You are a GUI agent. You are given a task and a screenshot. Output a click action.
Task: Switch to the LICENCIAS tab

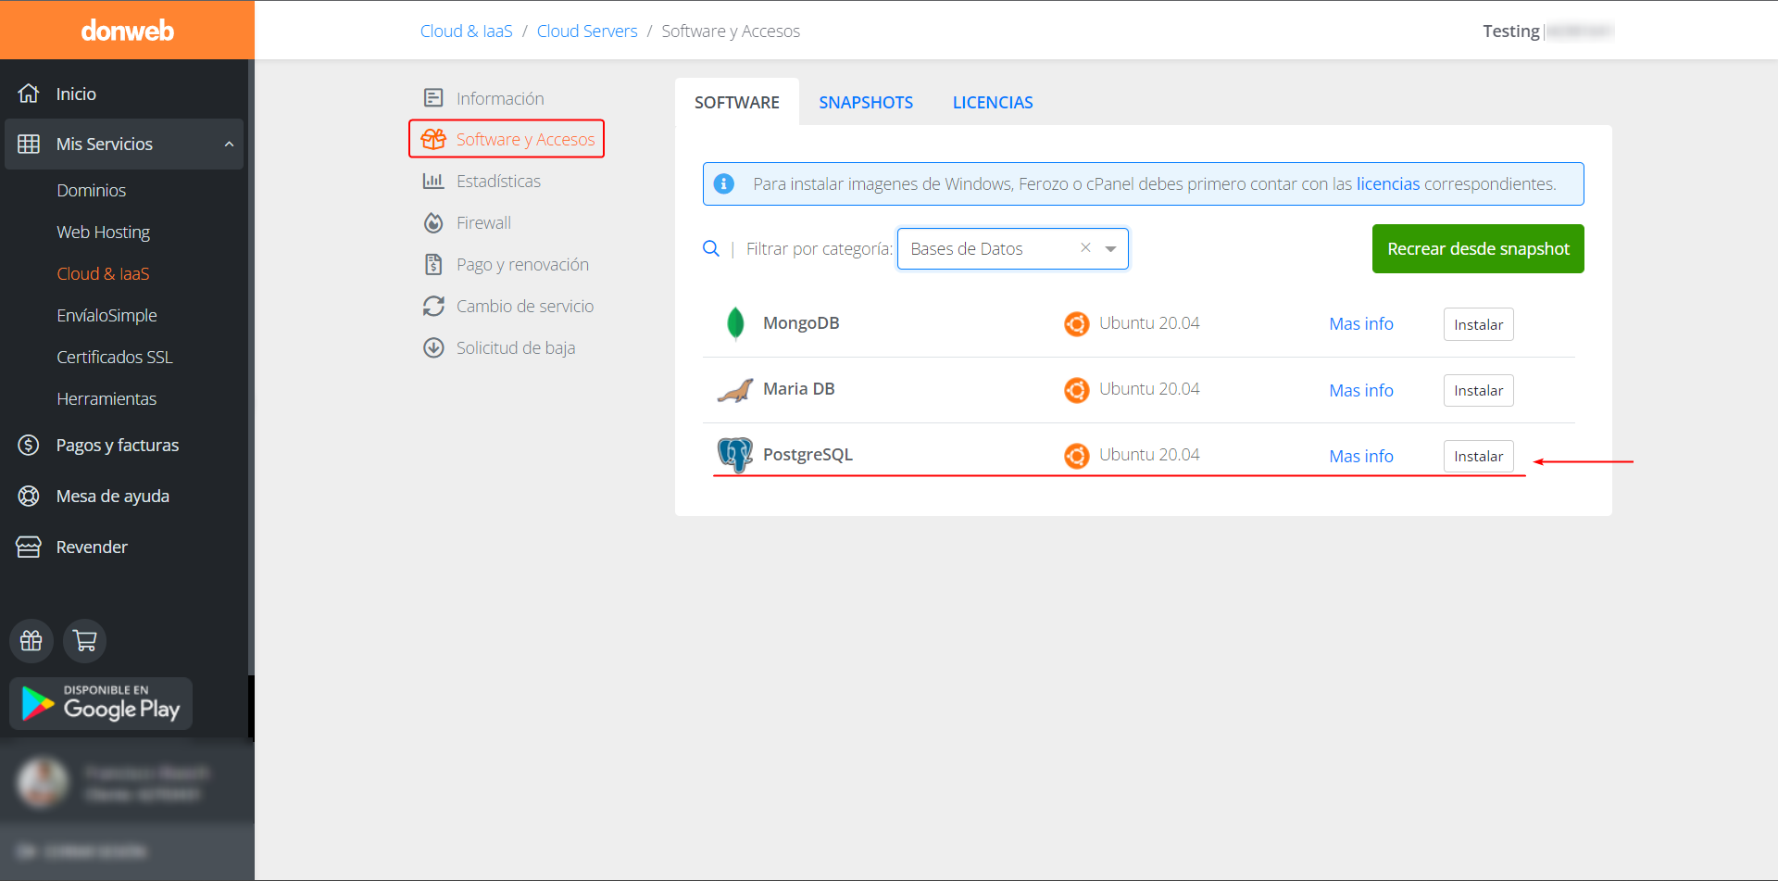tap(993, 102)
